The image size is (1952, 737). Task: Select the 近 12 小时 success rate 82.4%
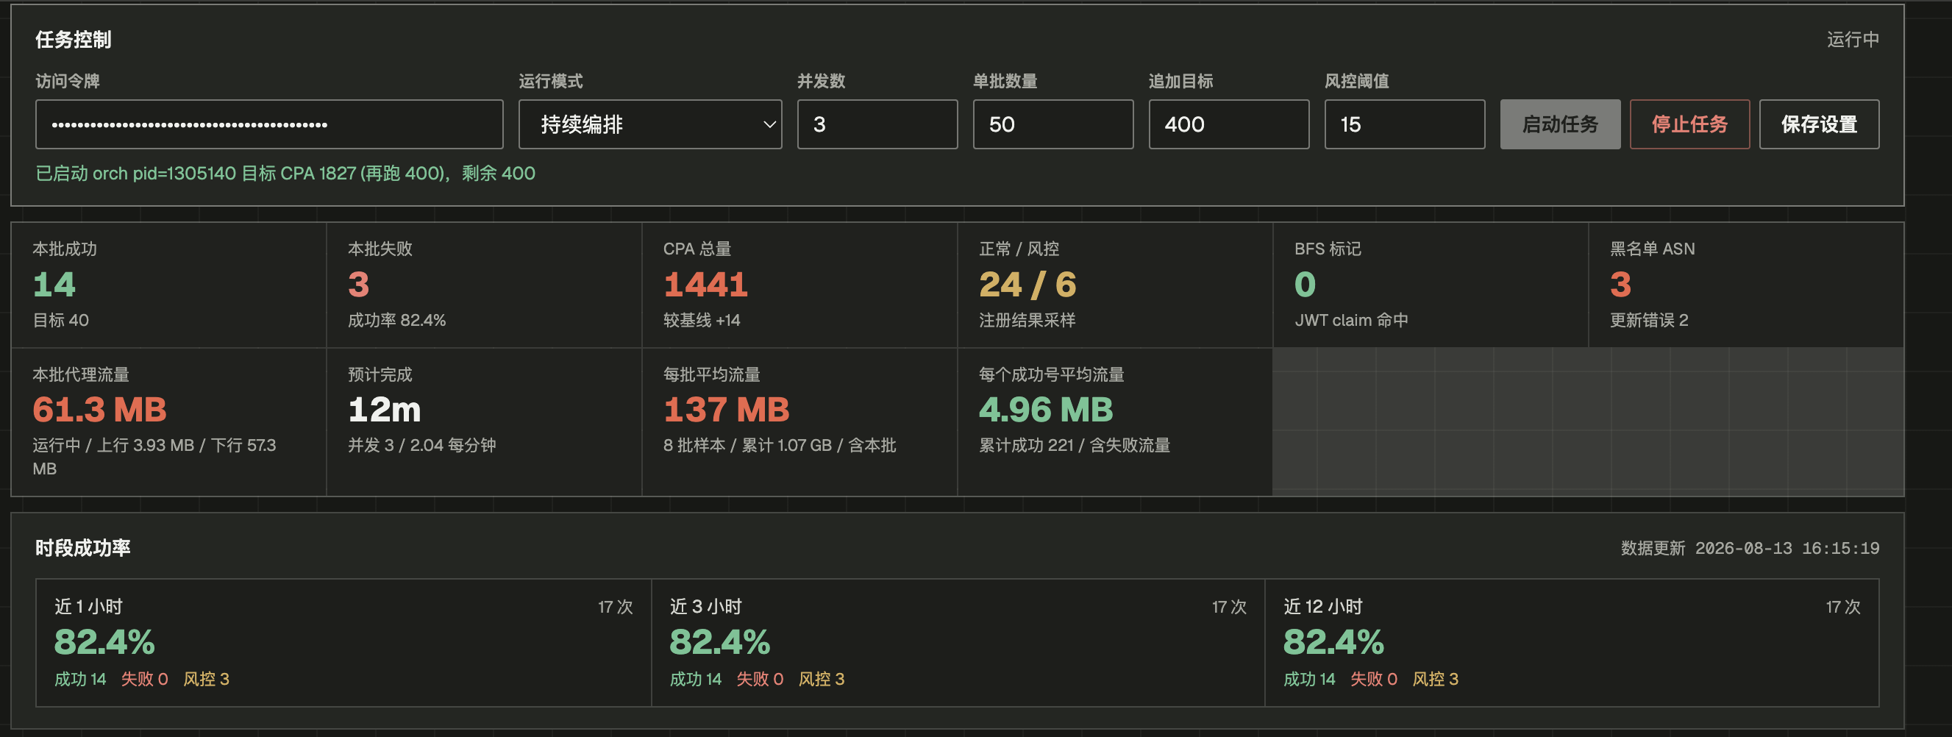tap(1333, 642)
